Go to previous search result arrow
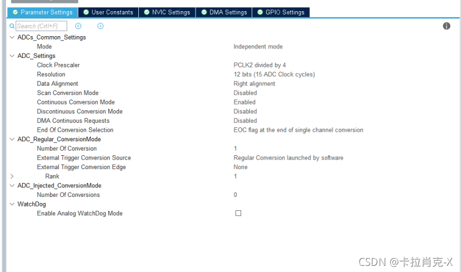 [x=78, y=26]
